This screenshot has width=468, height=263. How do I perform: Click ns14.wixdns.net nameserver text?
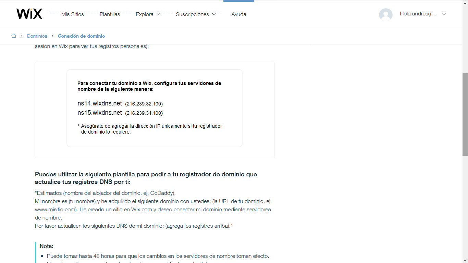coord(100,103)
